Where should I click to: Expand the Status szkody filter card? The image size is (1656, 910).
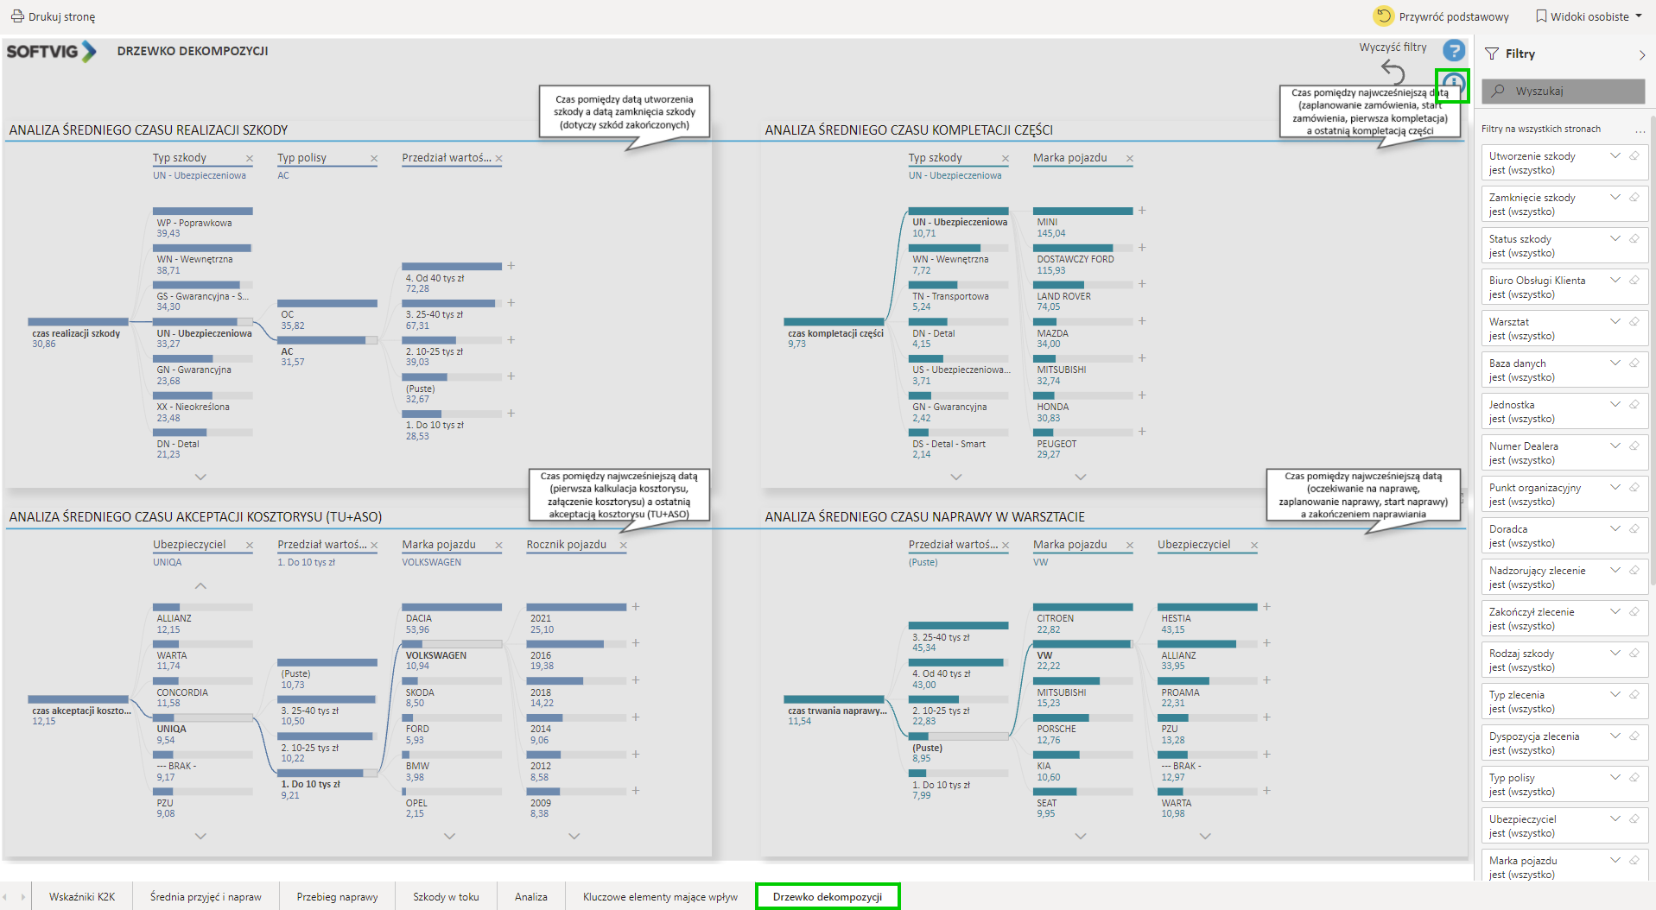pos(1615,239)
